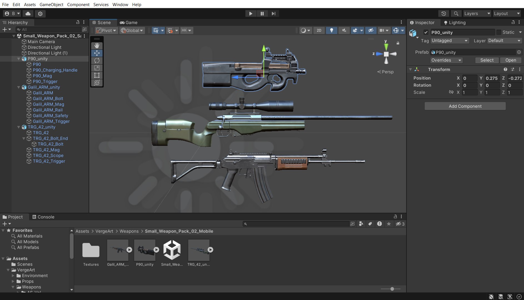Screen dimensions: 524x300
Task: Click the Play button
Action: (x=250, y=13)
